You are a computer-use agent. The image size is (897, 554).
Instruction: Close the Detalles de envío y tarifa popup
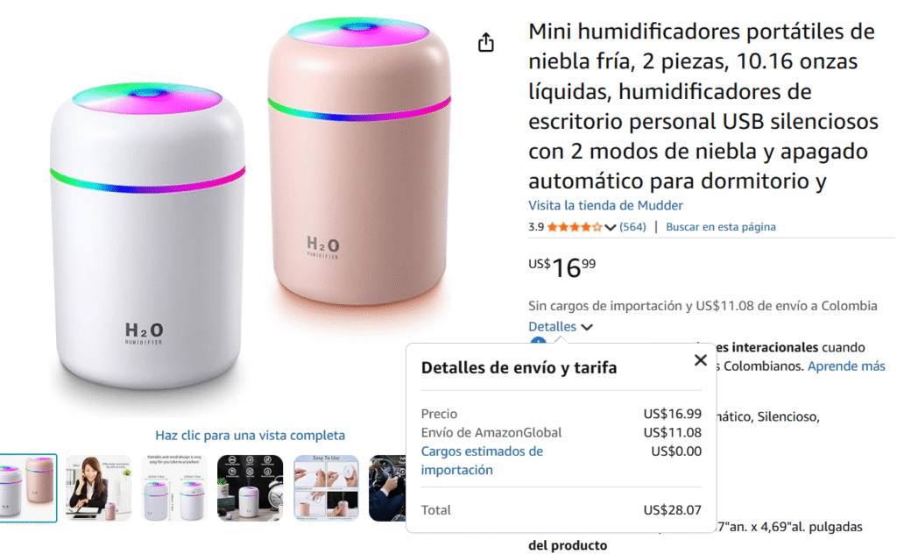tap(700, 360)
